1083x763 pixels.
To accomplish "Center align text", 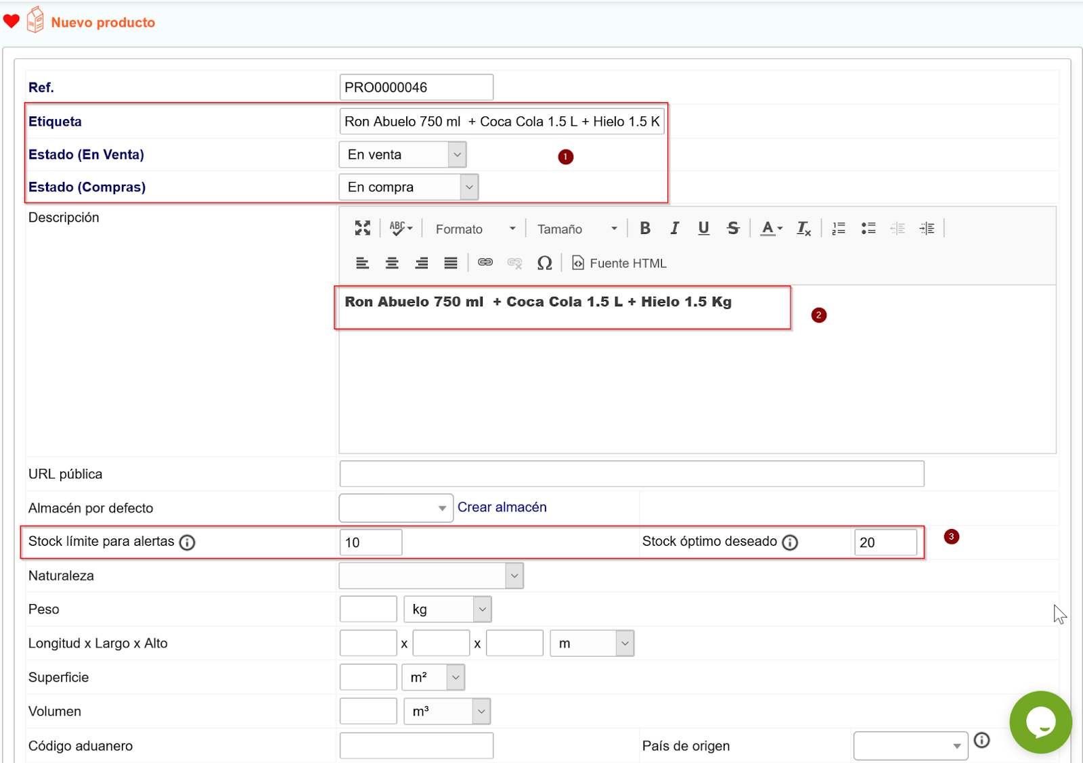I will pos(392,262).
